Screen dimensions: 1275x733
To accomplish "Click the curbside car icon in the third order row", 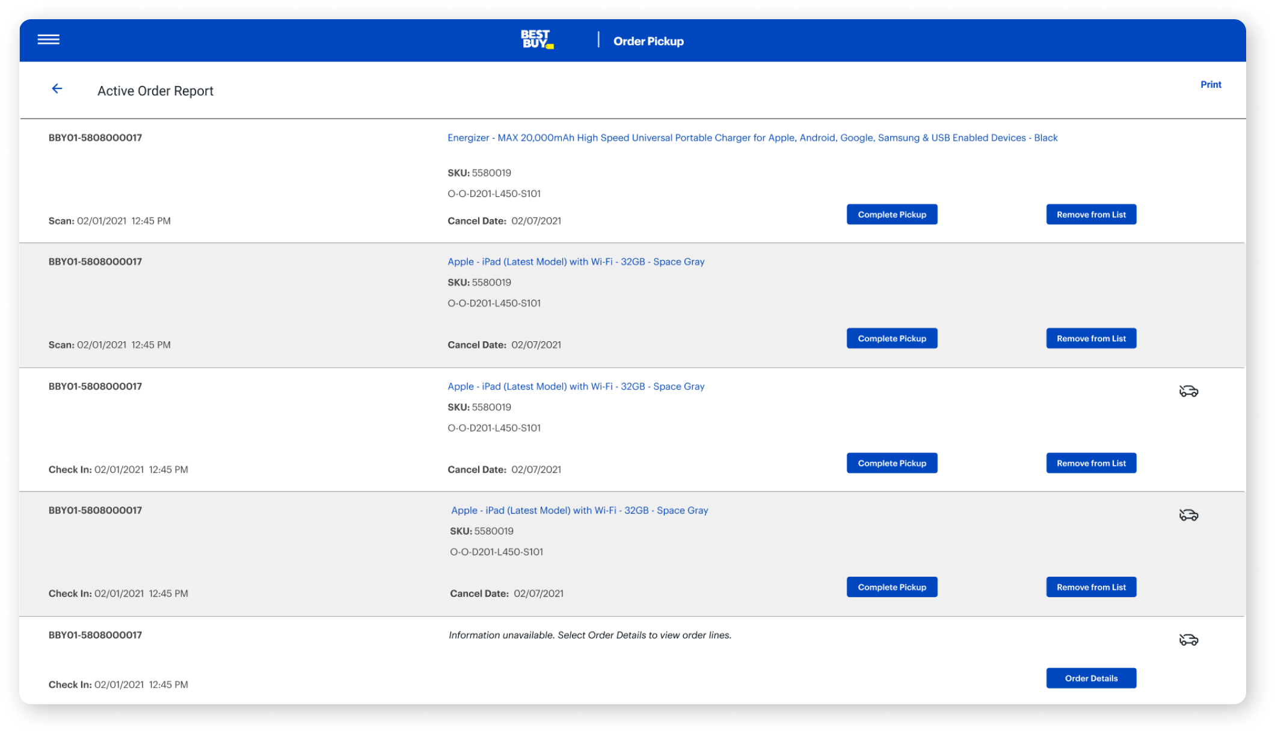I will pos(1188,392).
